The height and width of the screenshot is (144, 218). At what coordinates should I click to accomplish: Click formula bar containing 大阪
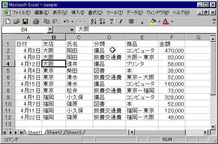(x=146, y=30)
